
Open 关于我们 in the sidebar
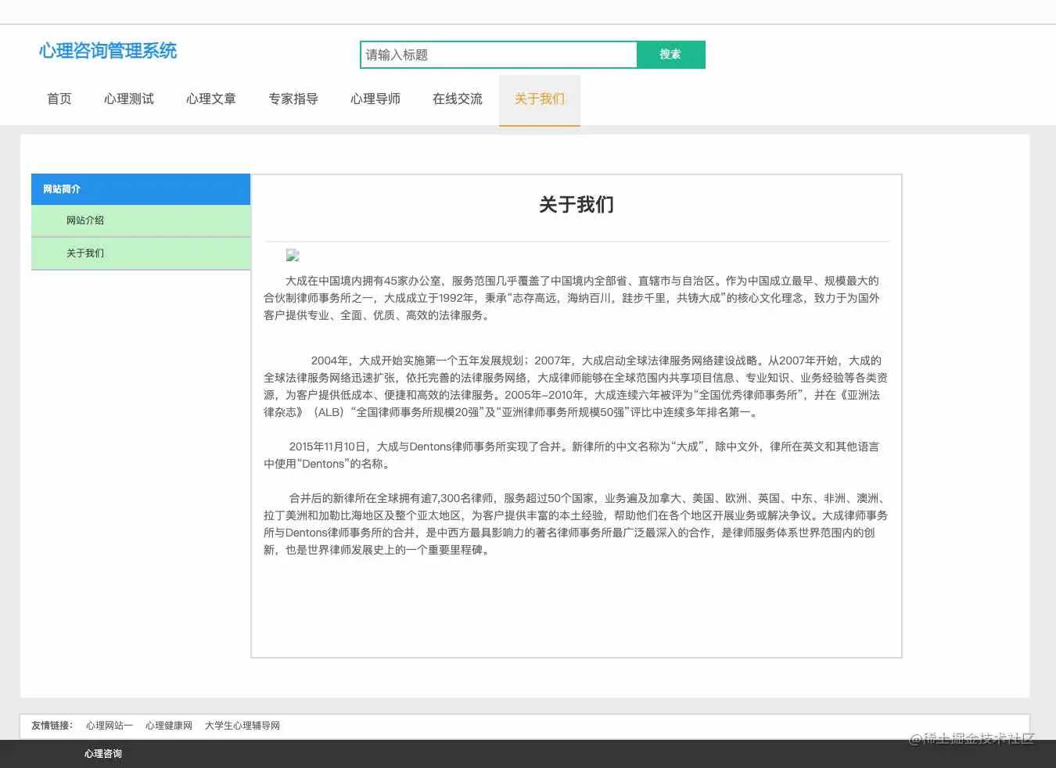141,253
